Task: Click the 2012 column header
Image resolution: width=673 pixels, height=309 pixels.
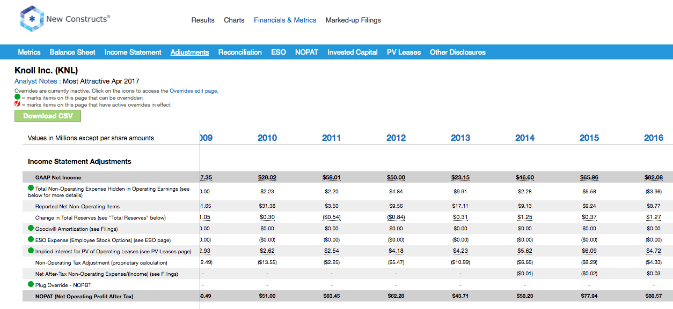Action: pos(396,138)
